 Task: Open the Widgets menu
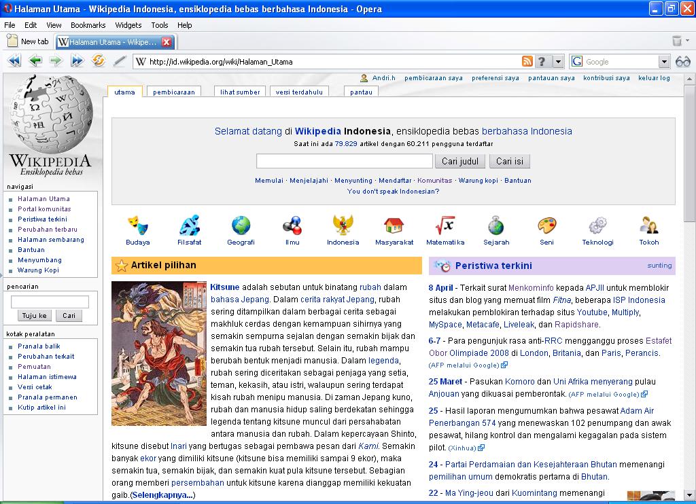point(128,25)
